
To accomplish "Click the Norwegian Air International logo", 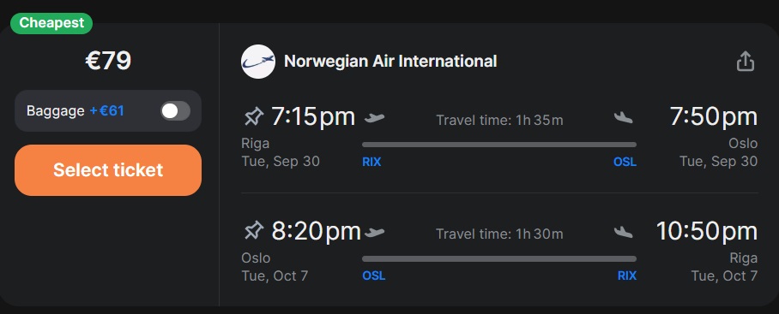I will [x=258, y=62].
